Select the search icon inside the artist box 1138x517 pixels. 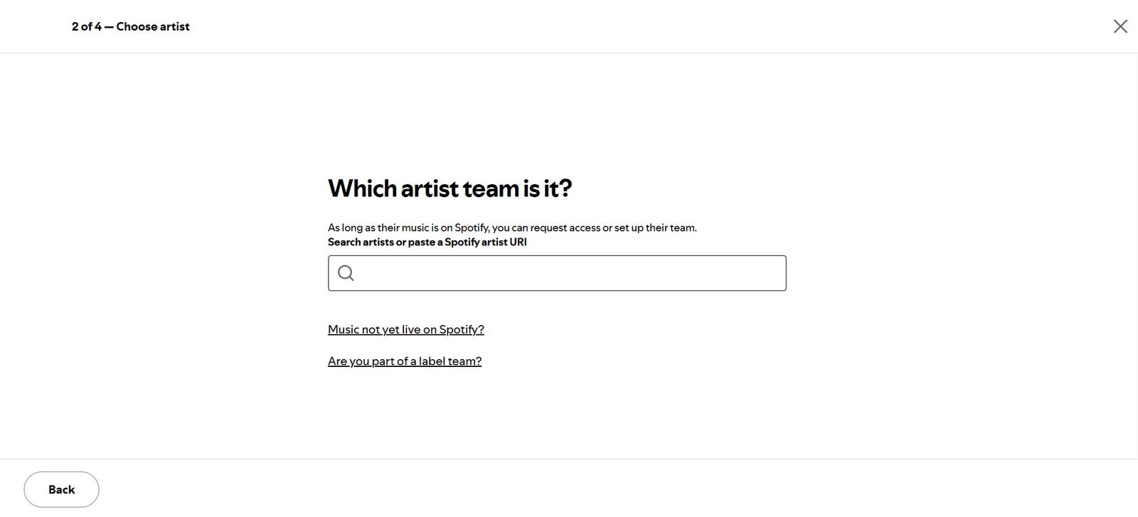tap(346, 273)
